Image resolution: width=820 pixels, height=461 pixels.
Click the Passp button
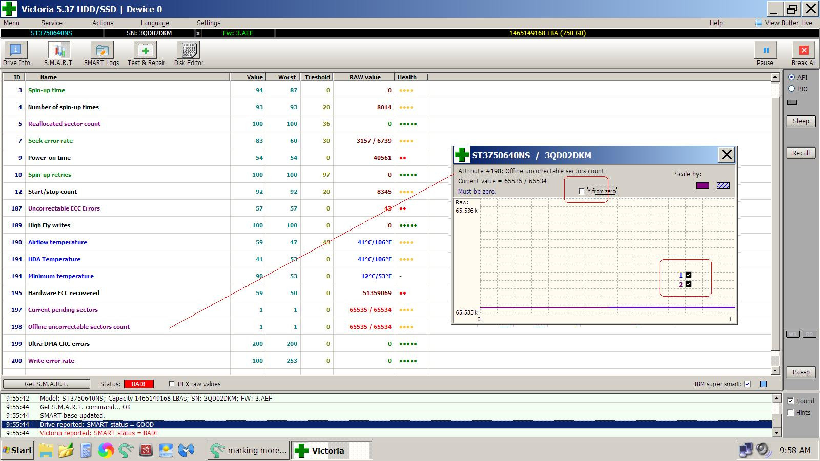tap(801, 372)
